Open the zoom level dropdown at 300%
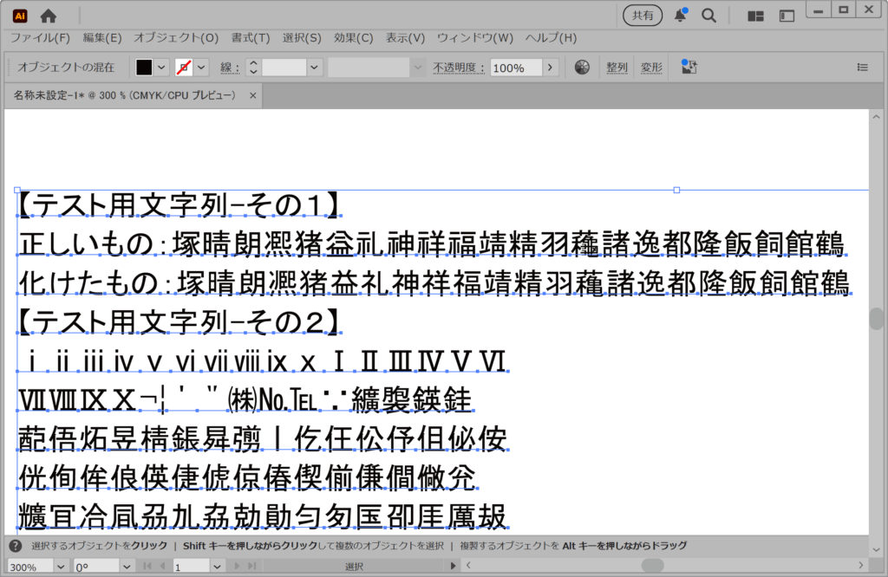The image size is (888, 577). coord(60,567)
